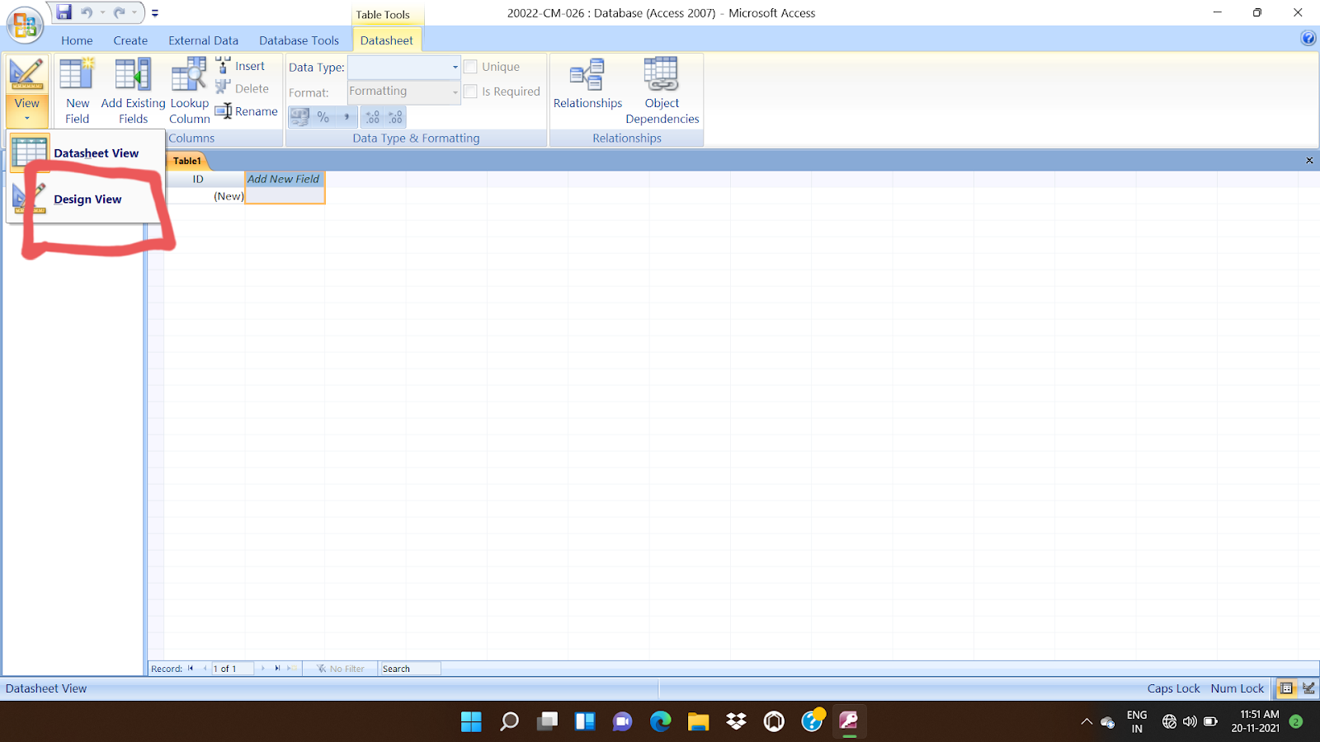The width and height of the screenshot is (1320, 742).
Task: Switch to Design View via status bar icon
Action: [x=1308, y=688]
